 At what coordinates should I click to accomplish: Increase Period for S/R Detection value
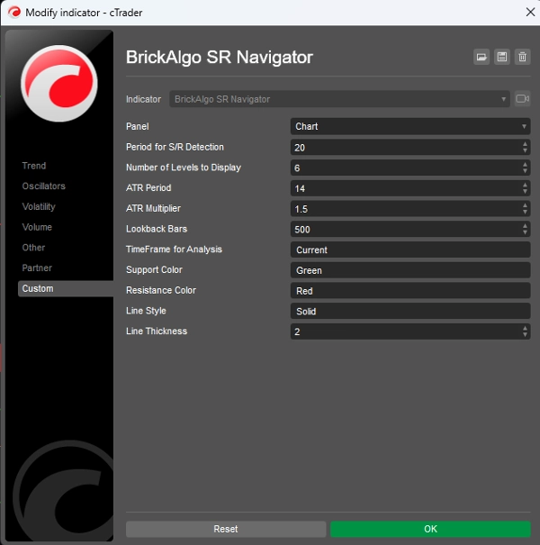(525, 143)
